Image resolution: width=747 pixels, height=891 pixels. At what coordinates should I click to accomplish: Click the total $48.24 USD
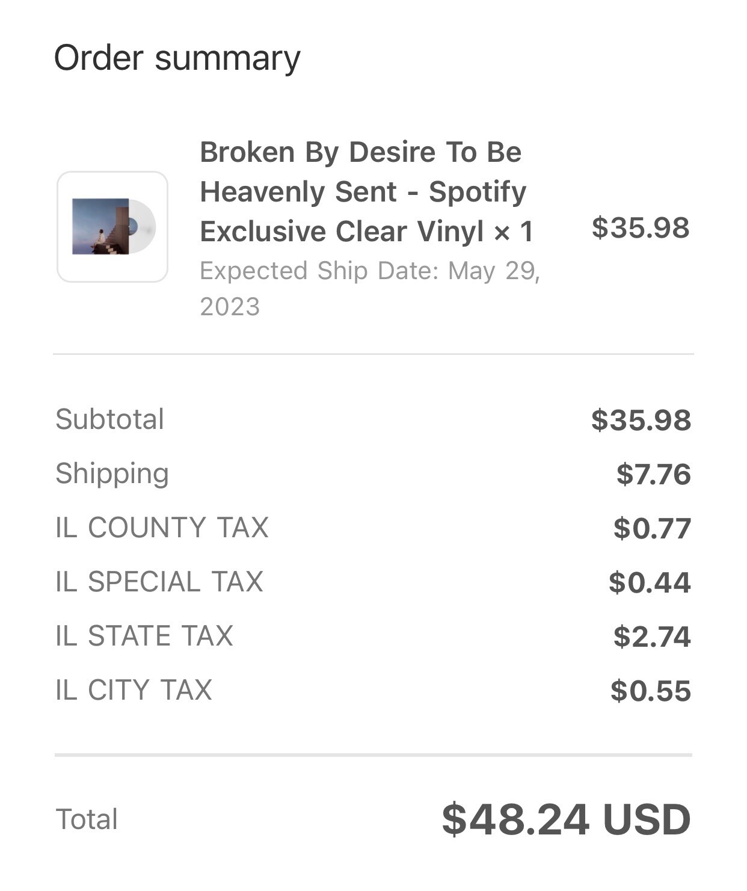[567, 819]
